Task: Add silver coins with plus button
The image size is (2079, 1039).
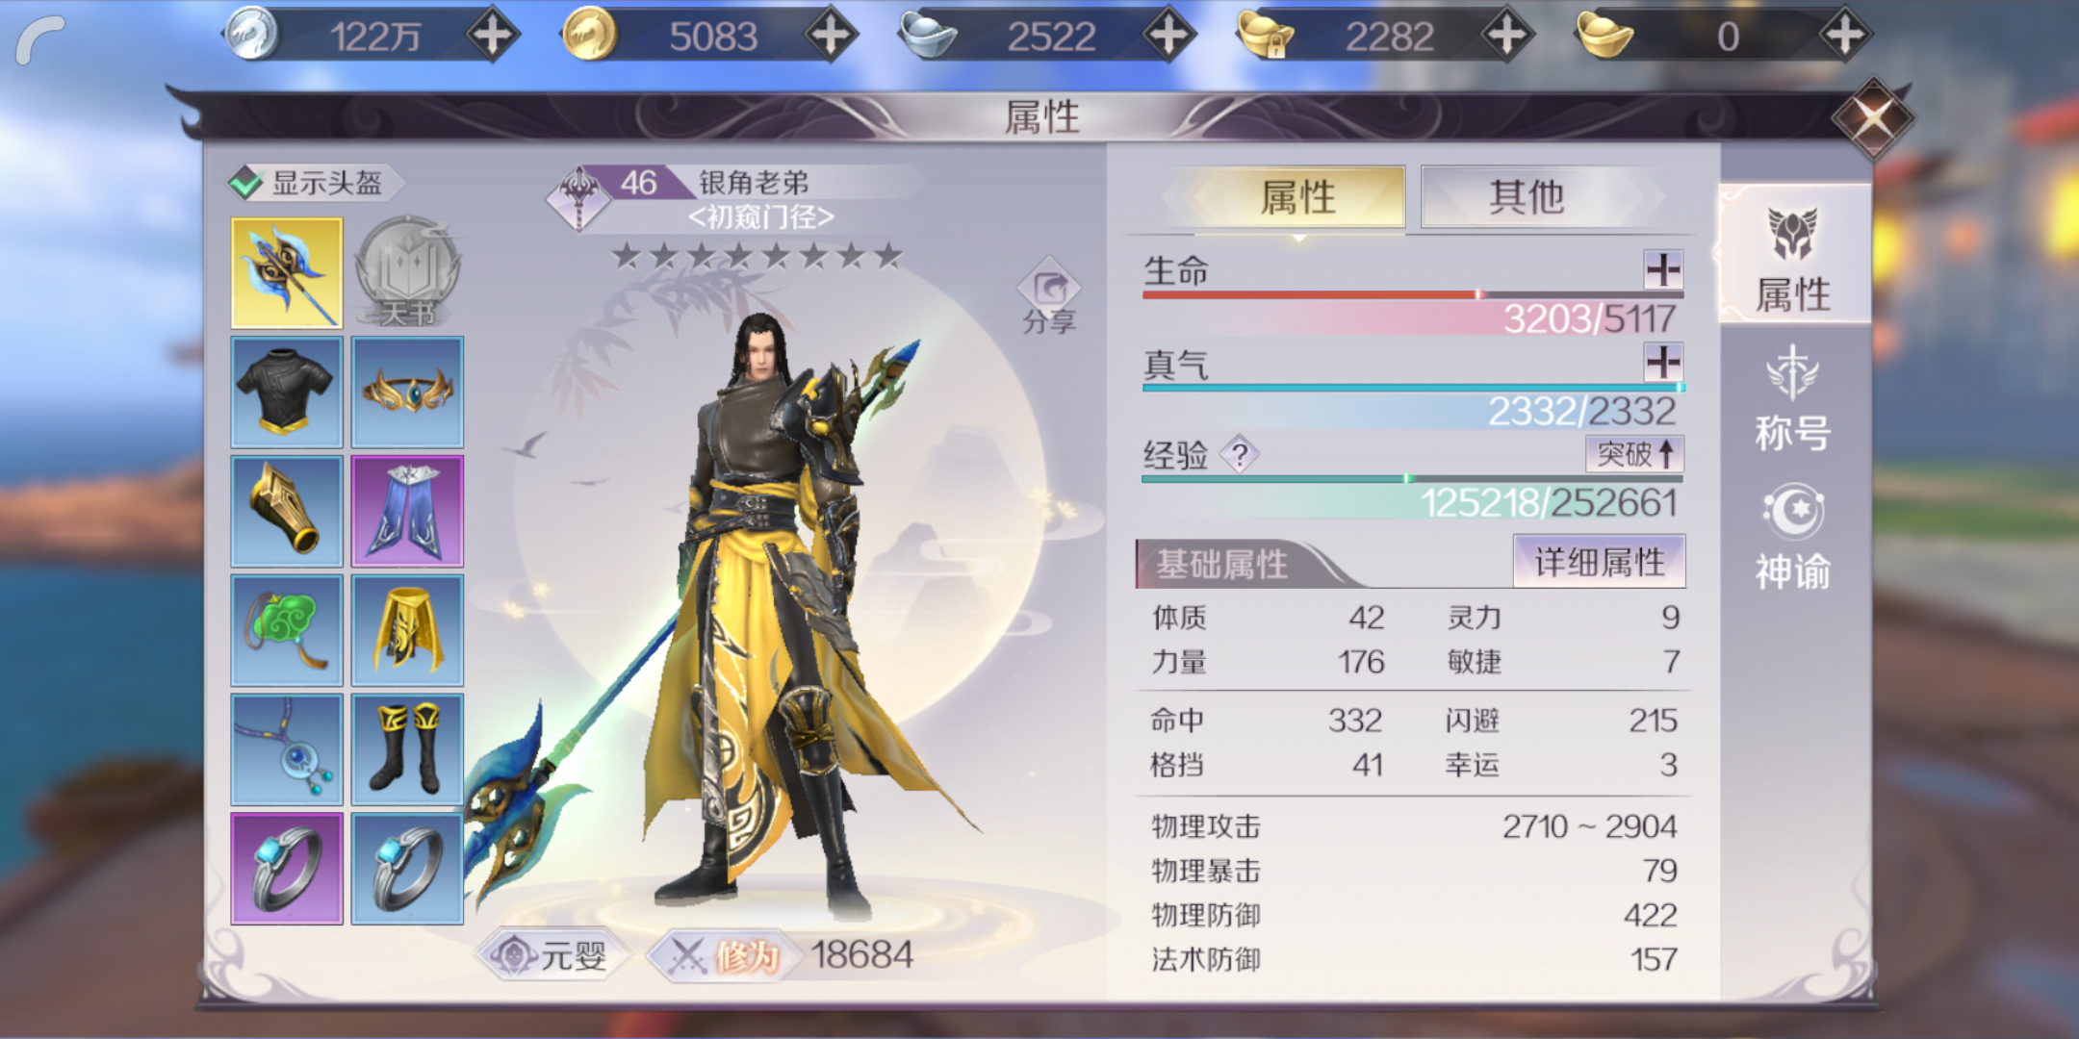Action: [493, 37]
